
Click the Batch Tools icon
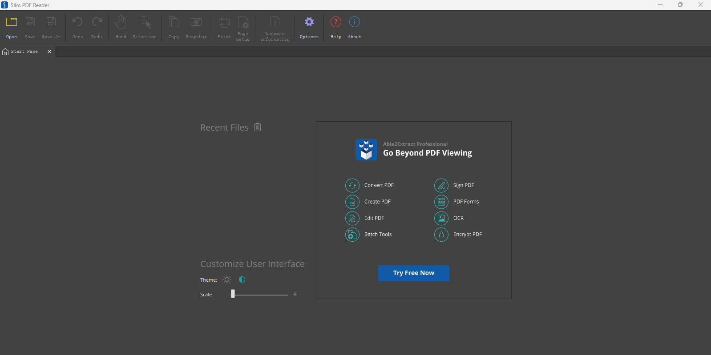pyautogui.click(x=352, y=235)
